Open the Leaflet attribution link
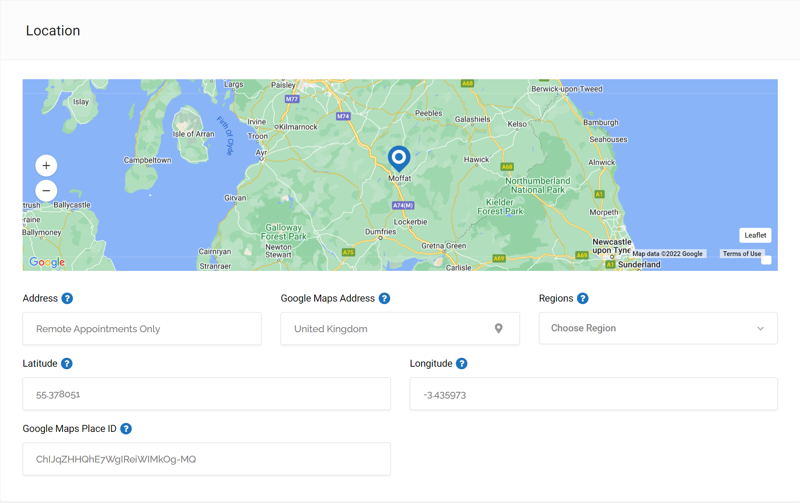This screenshot has height=503, width=800. coord(755,235)
